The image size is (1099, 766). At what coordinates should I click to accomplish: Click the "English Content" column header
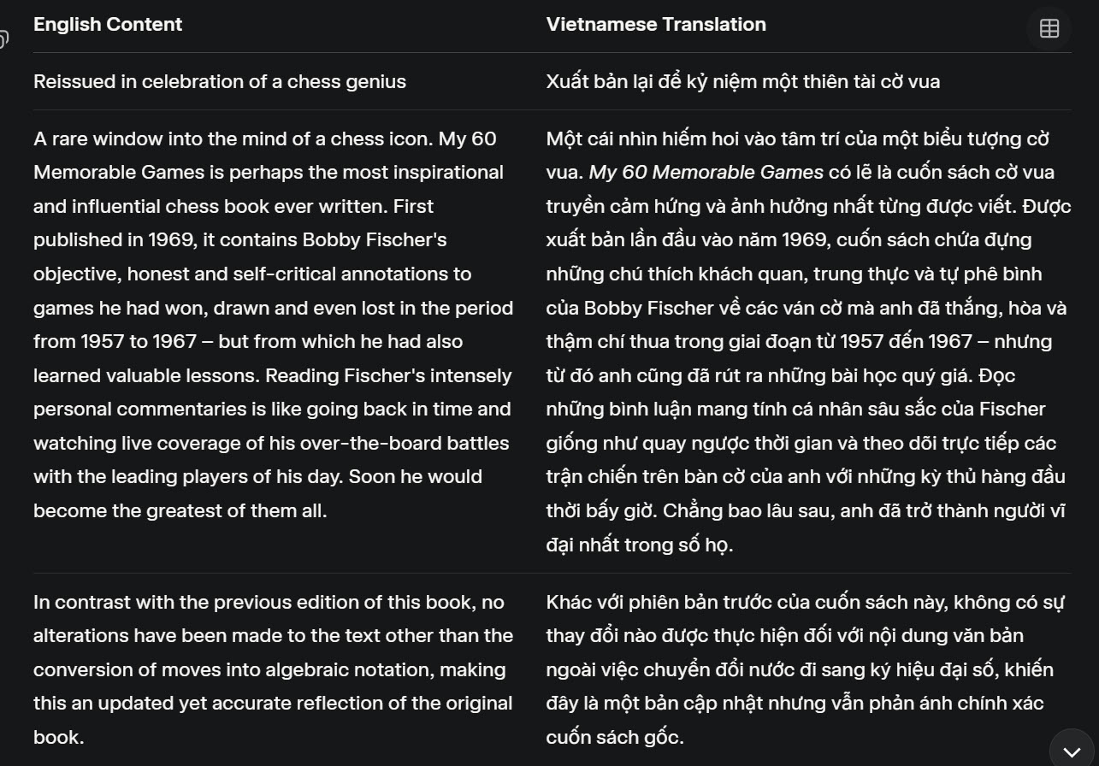click(x=108, y=24)
